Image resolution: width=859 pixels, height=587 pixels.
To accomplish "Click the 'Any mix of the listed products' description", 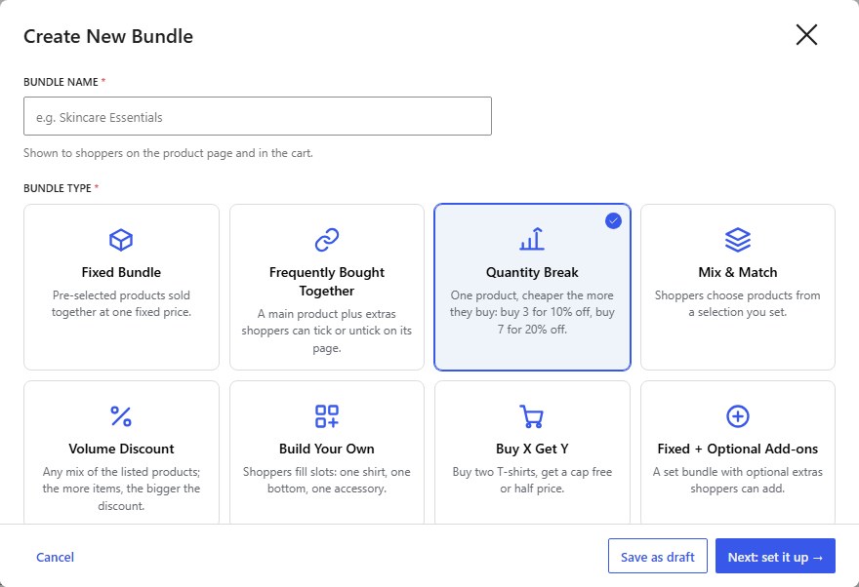I will coord(121,489).
